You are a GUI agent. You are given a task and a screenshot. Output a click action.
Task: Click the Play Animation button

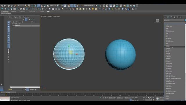pos(149,98)
